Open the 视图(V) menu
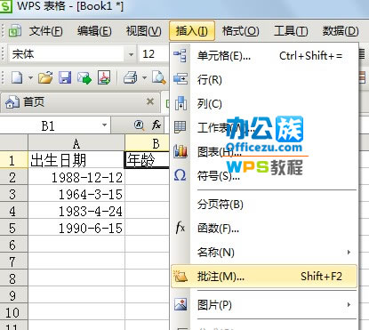Viewport: 369px width, 330px height. (143, 31)
